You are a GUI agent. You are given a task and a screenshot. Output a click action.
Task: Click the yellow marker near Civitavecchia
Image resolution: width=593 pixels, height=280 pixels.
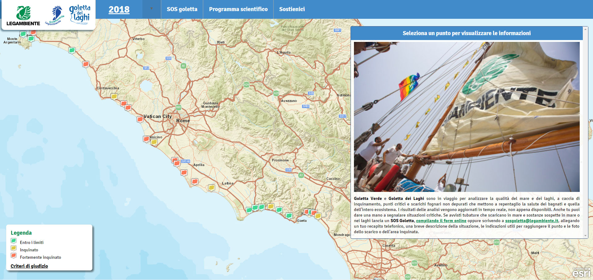tap(114, 96)
